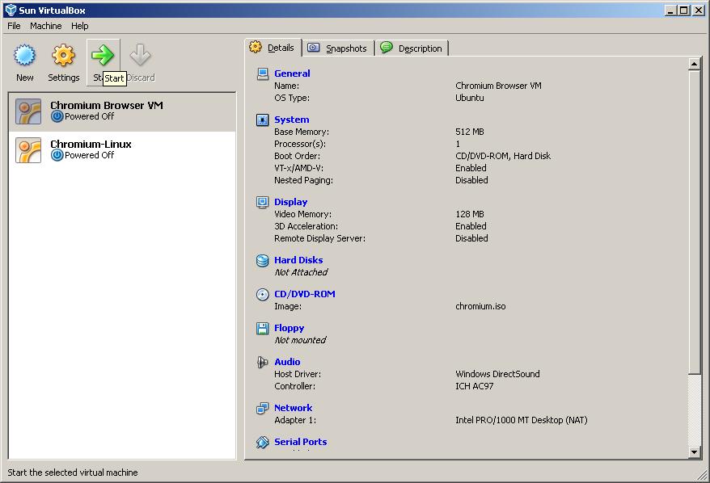
Task: Click the '512 MB' base memory value
Action: pos(470,132)
